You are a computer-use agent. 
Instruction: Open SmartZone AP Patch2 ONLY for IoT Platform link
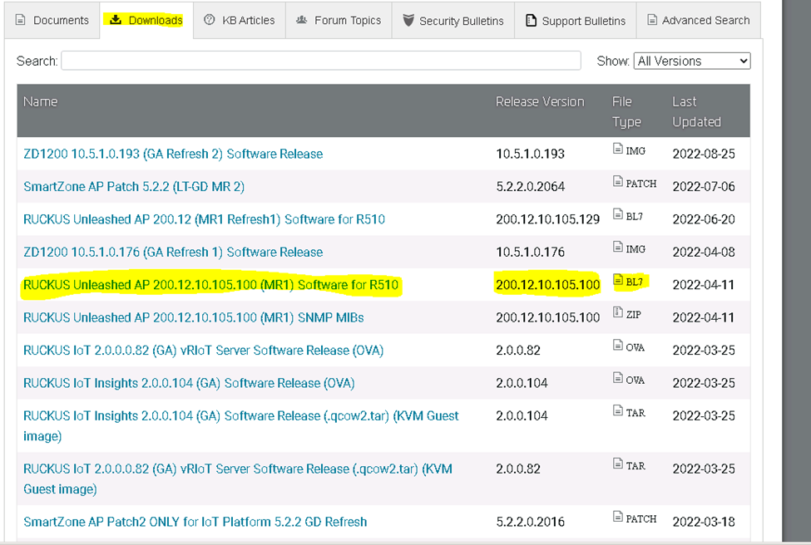tap(195, 522)
